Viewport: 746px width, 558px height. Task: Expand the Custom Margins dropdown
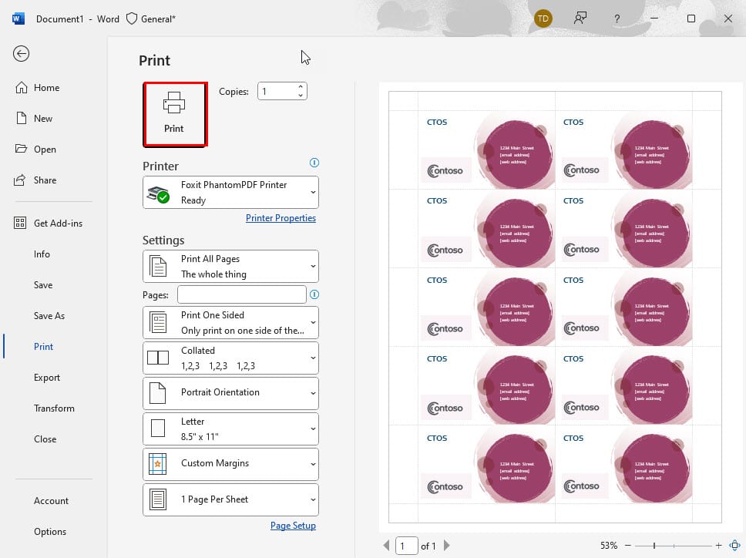[x=230, y=464]
